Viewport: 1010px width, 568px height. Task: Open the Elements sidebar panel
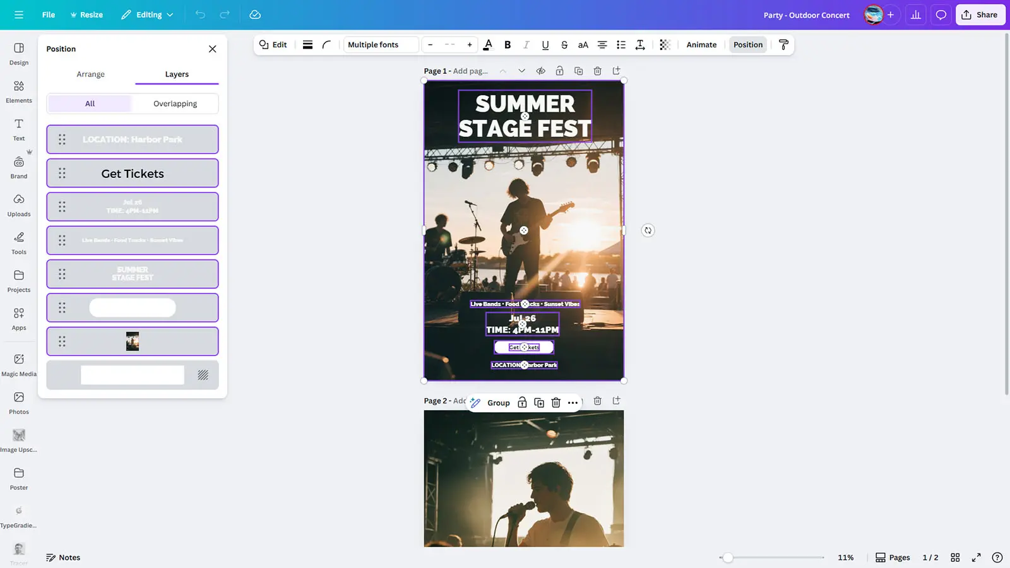(x=19, y=91)
